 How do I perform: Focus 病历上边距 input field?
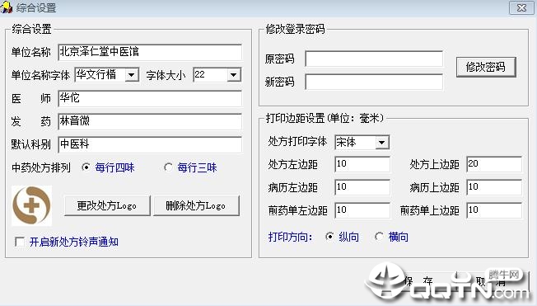click(494, 187)
